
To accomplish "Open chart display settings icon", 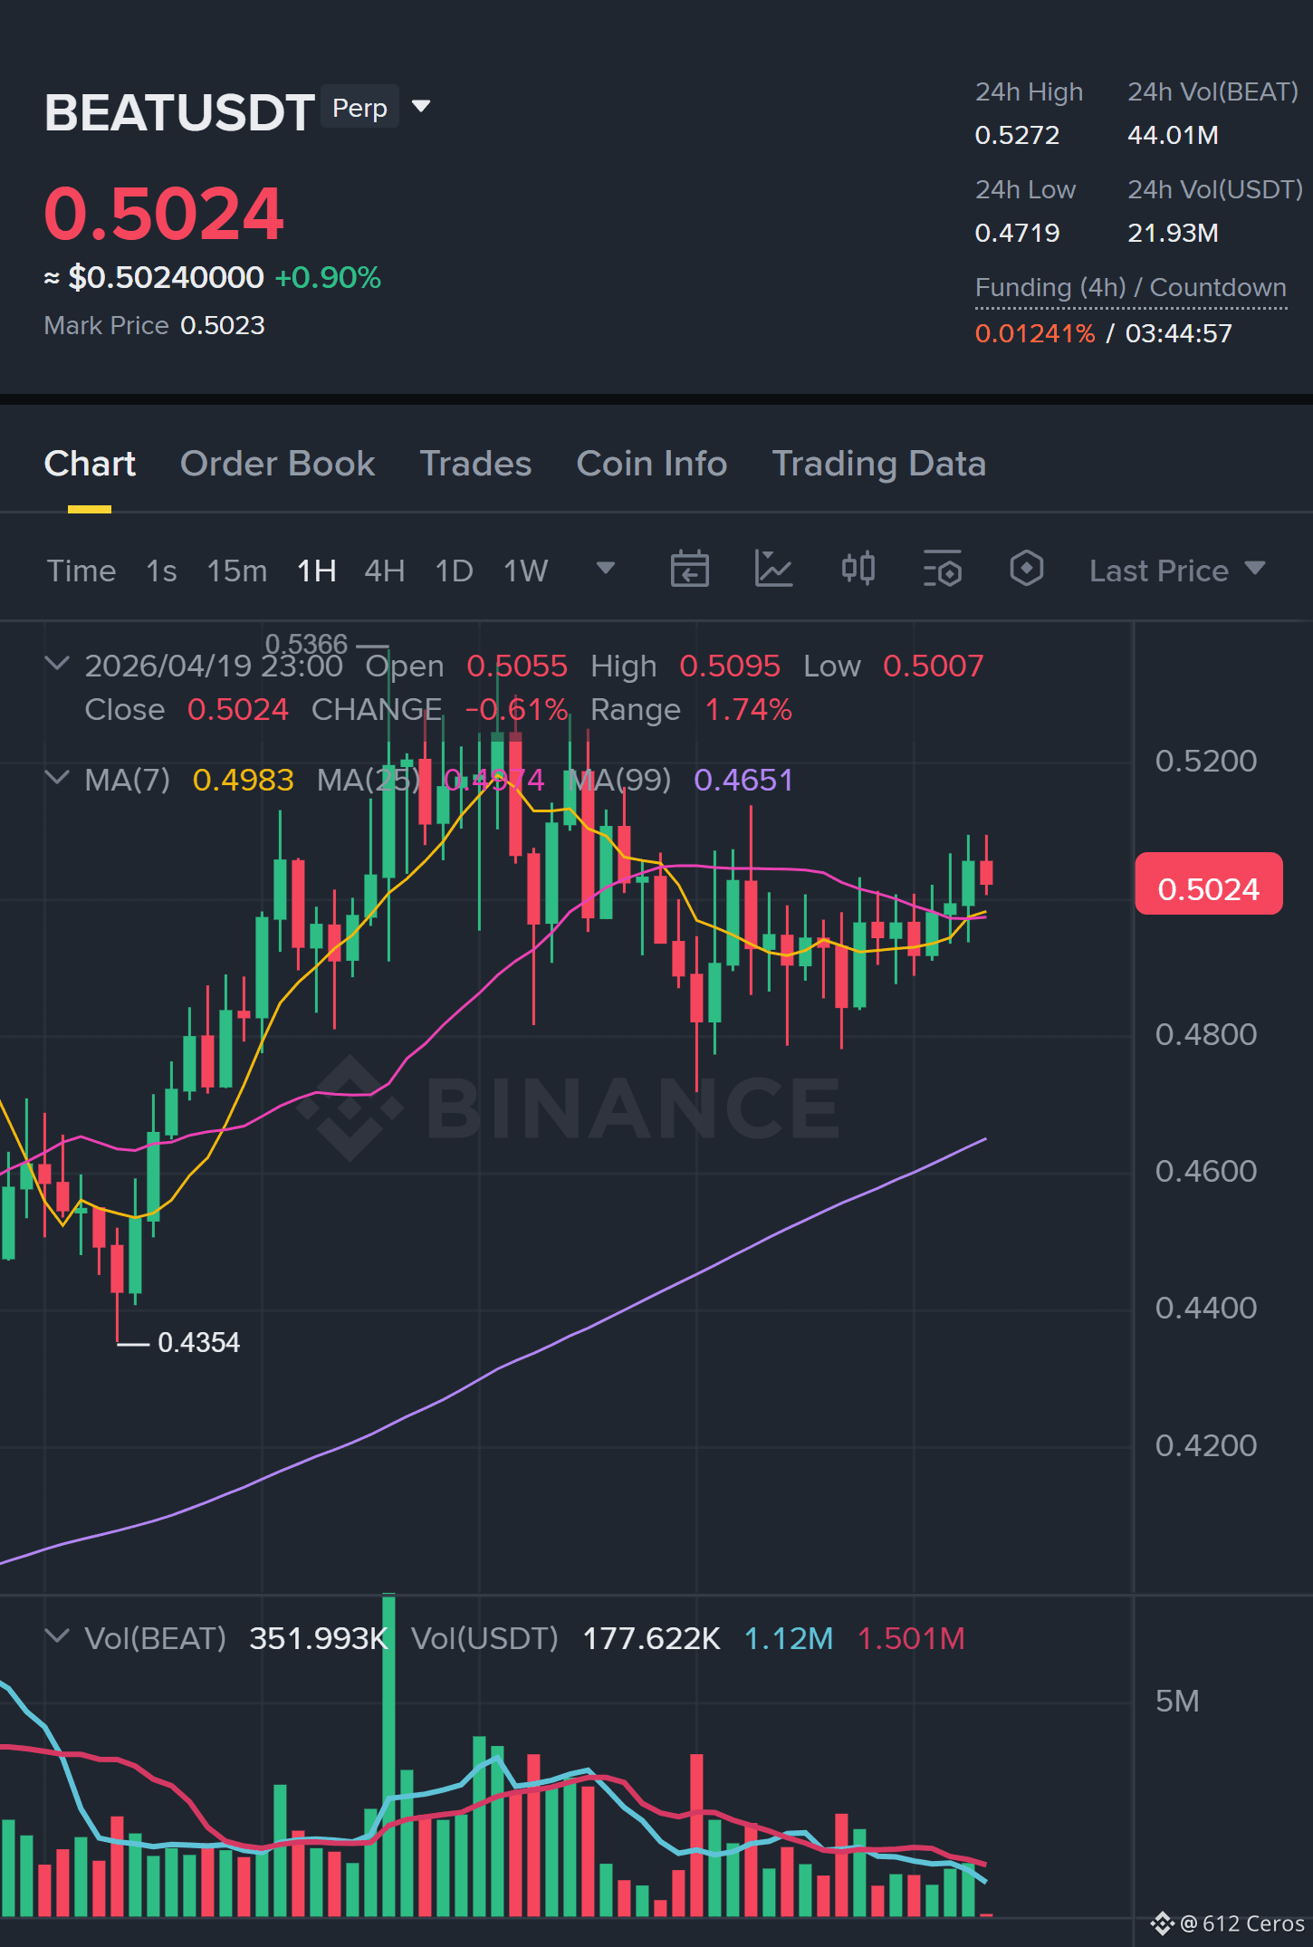I will click(942, 570).
